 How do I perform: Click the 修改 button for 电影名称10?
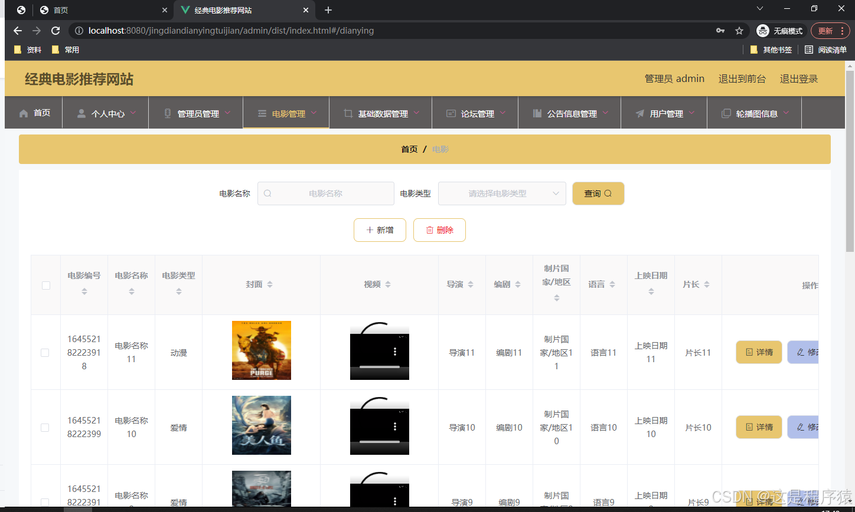[803, 427]
